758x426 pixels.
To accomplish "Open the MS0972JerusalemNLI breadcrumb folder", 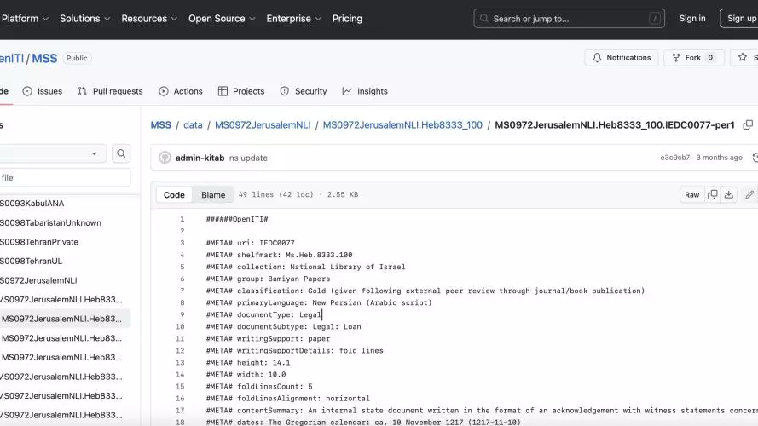I will pyautogui.click(x=263, y=125).
